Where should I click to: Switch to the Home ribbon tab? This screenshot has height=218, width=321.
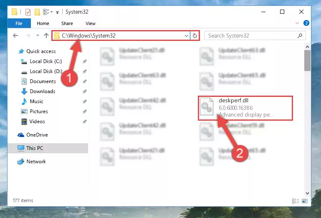point(43,23)
